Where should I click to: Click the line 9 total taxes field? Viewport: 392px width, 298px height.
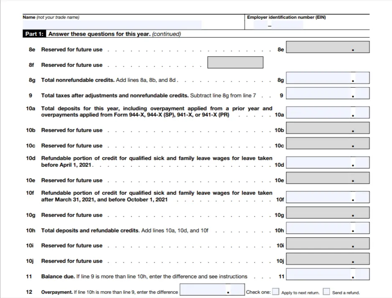(x=328, y=93)
